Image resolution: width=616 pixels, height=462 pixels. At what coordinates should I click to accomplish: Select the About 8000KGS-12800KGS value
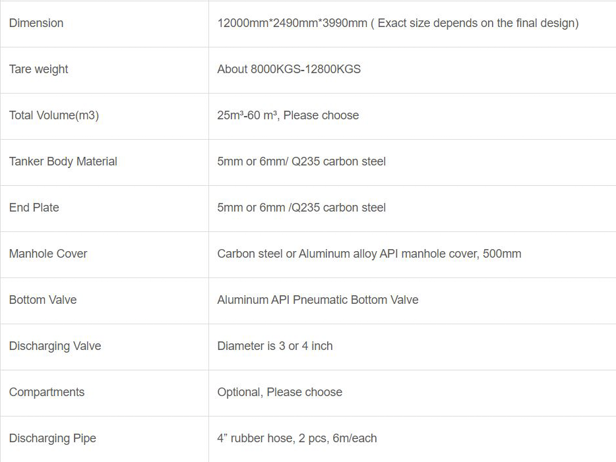tap(289, 69)
